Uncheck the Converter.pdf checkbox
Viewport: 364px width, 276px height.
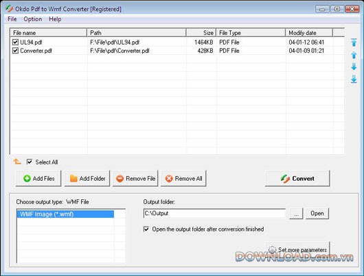[x=15, y=51]
